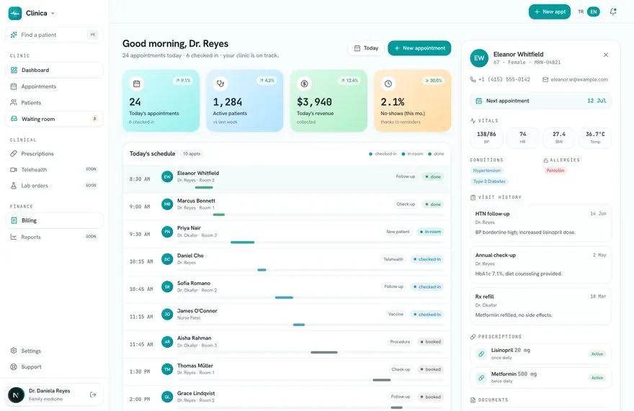Open the Today date picker

click(366, 48)
